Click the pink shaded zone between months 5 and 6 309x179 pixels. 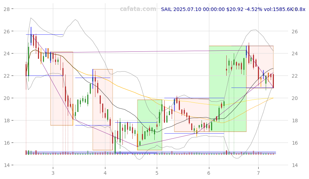192,115
